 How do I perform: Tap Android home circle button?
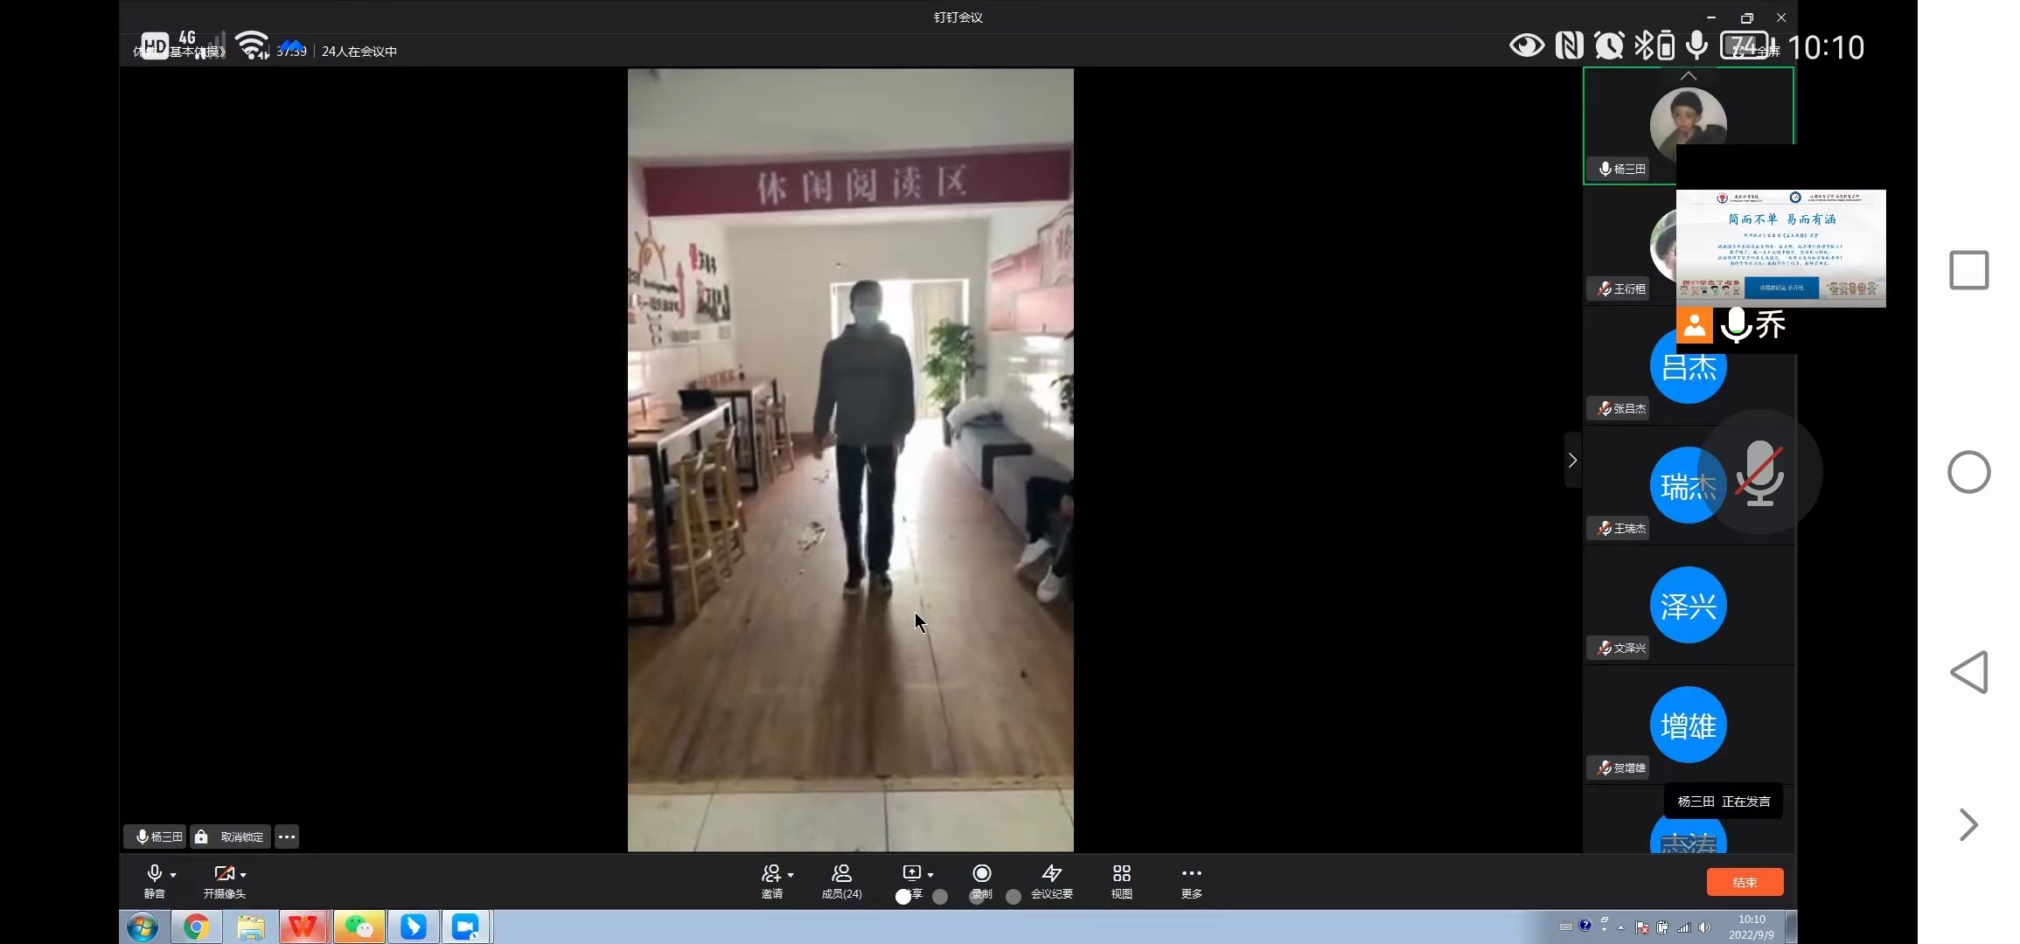[1969, 472]
